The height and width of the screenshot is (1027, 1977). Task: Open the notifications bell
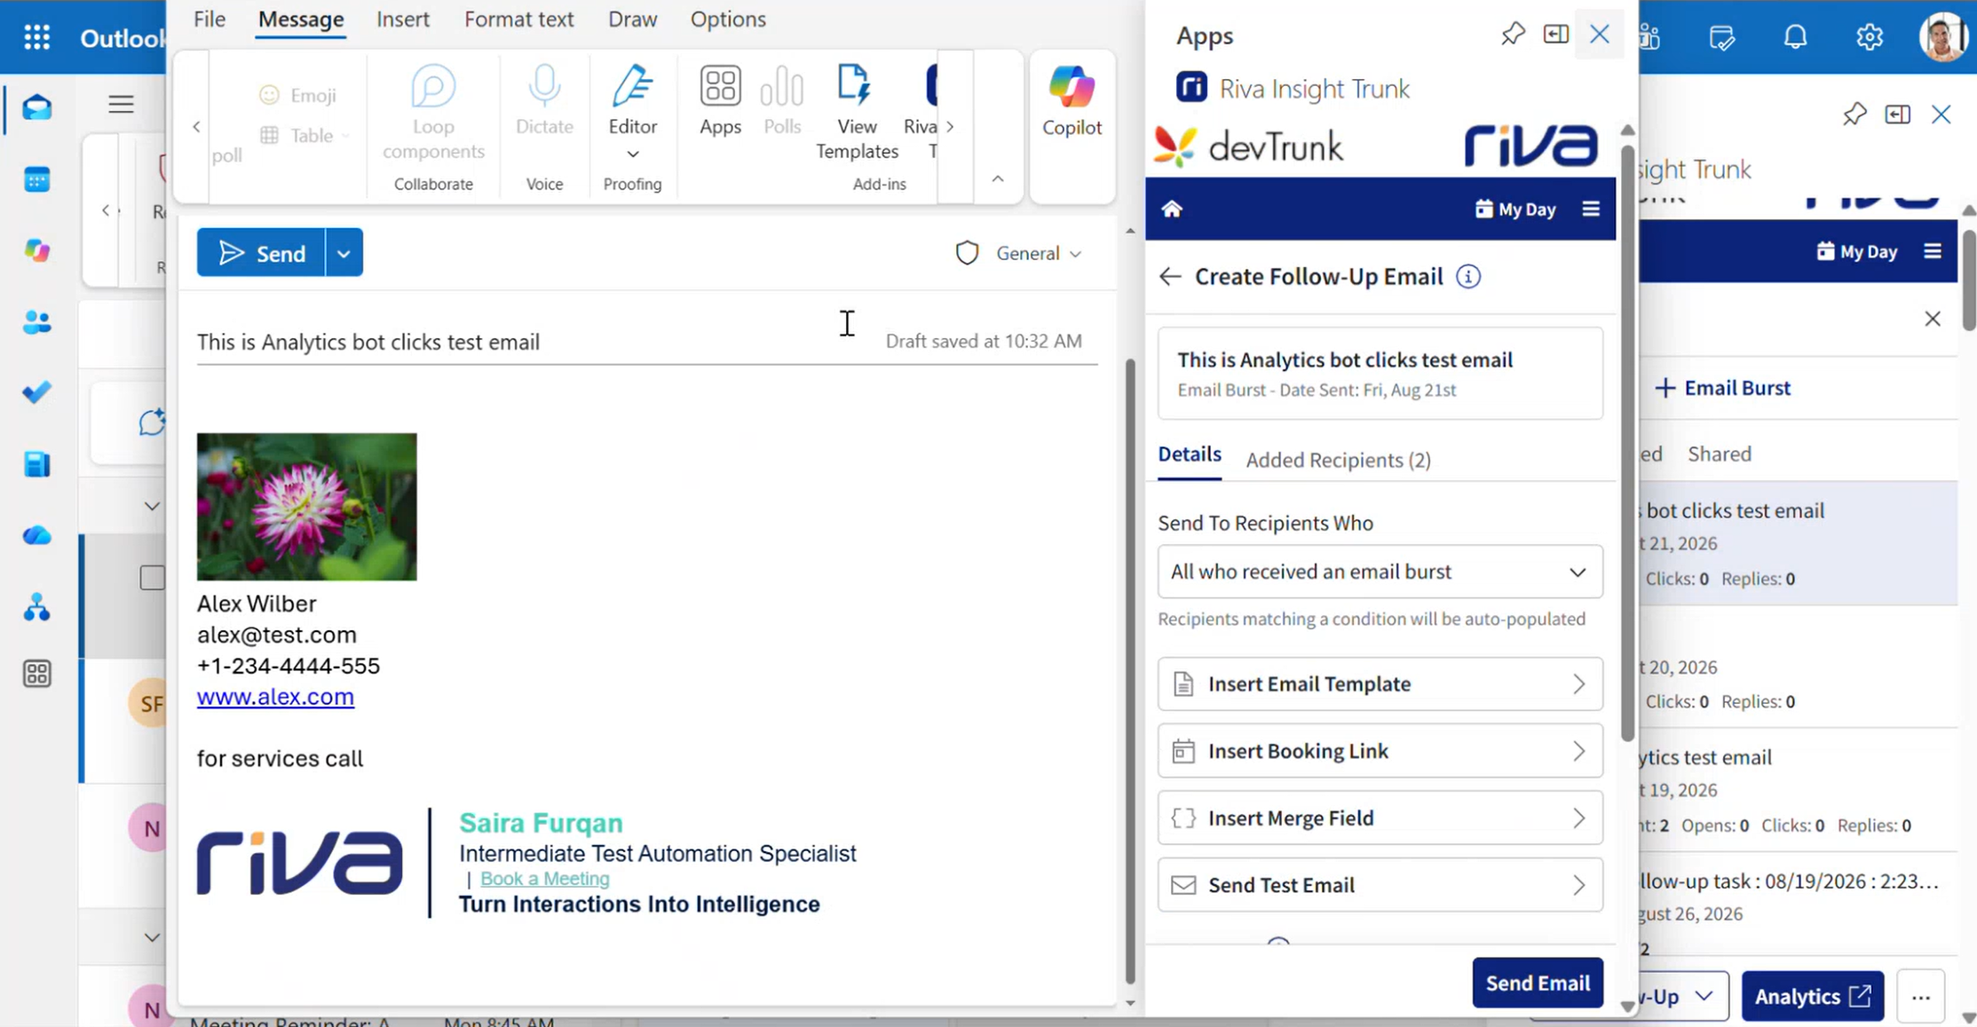(x=1795, y=37)
